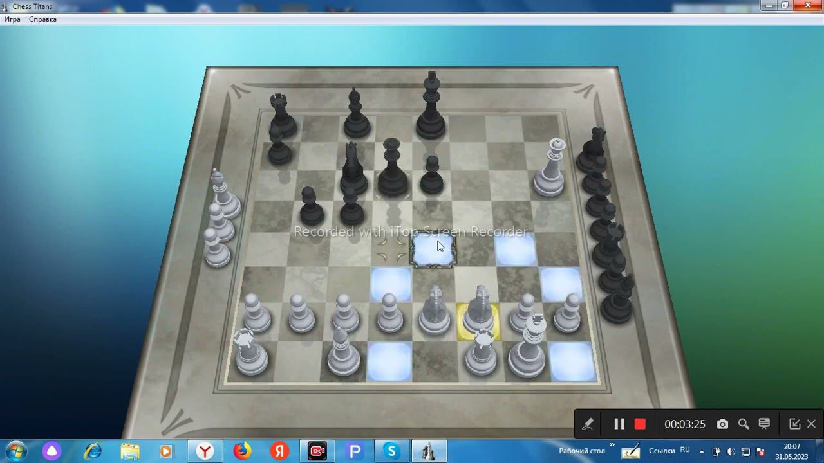Pause the screen recording
Screen dimensions: 824x463
619,424
